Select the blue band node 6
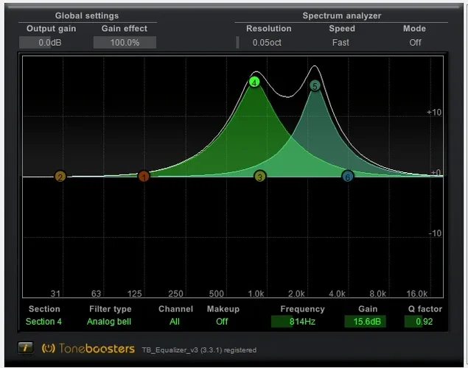468x368 pixels. pos(347,176)
